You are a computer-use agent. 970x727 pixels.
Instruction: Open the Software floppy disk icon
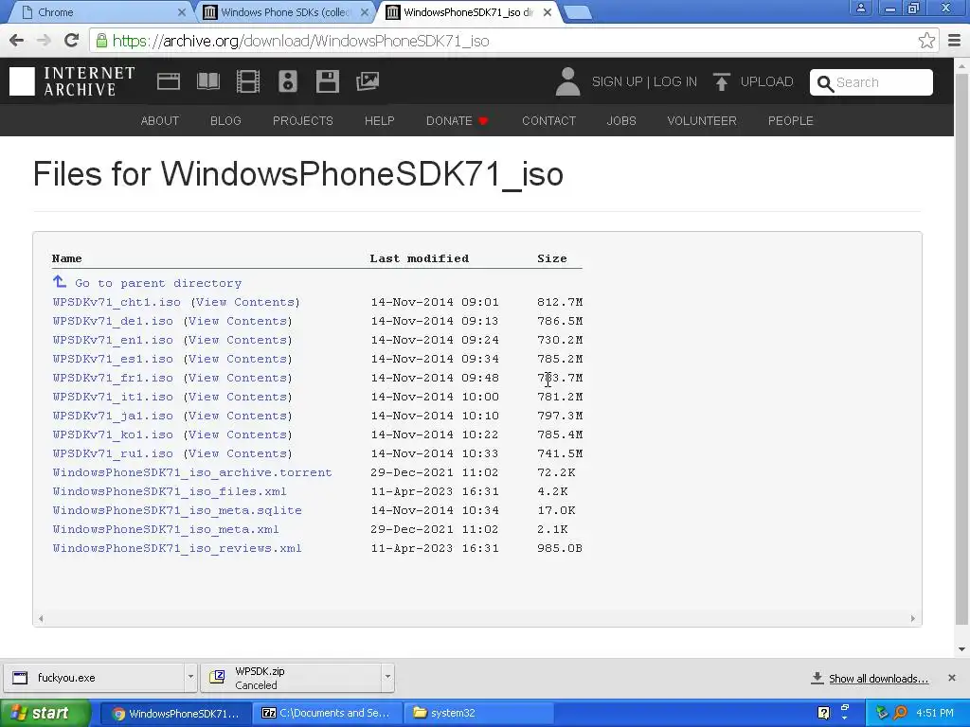(327, 81)
